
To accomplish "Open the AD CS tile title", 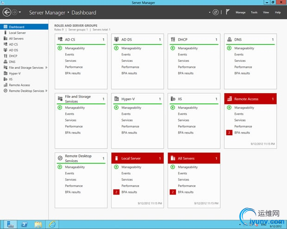I will pos(70,39).
